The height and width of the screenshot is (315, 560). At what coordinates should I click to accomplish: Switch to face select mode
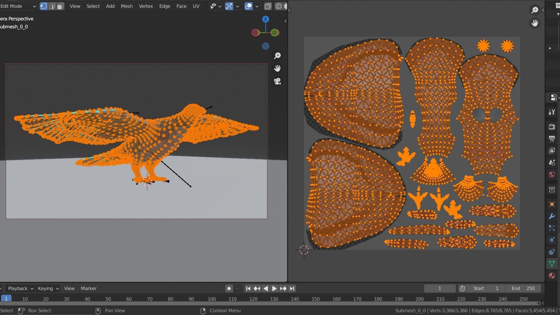(x=60, y=6)
